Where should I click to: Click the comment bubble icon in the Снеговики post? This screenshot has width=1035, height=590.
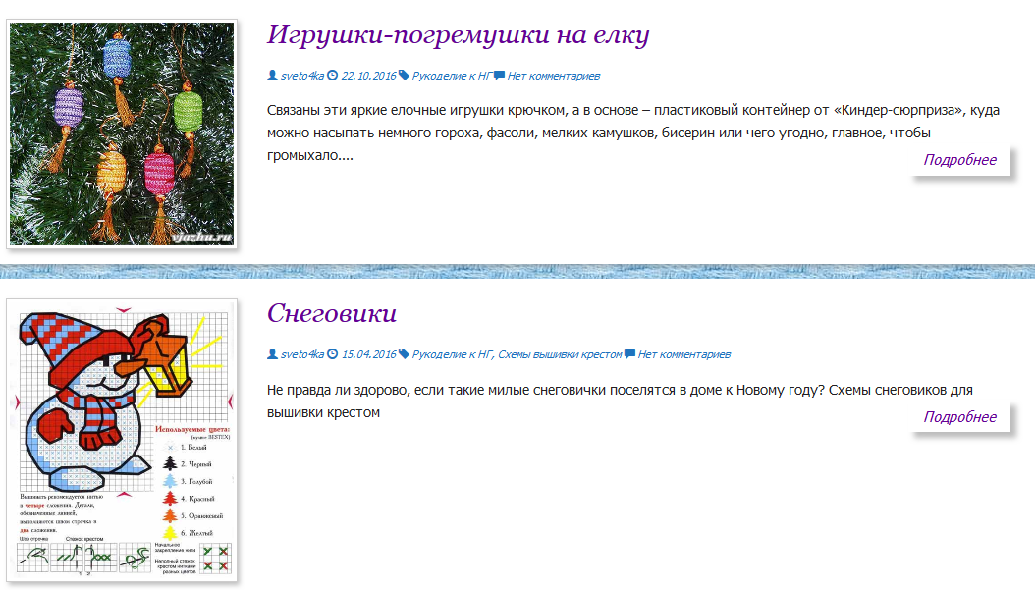[629, 354]
